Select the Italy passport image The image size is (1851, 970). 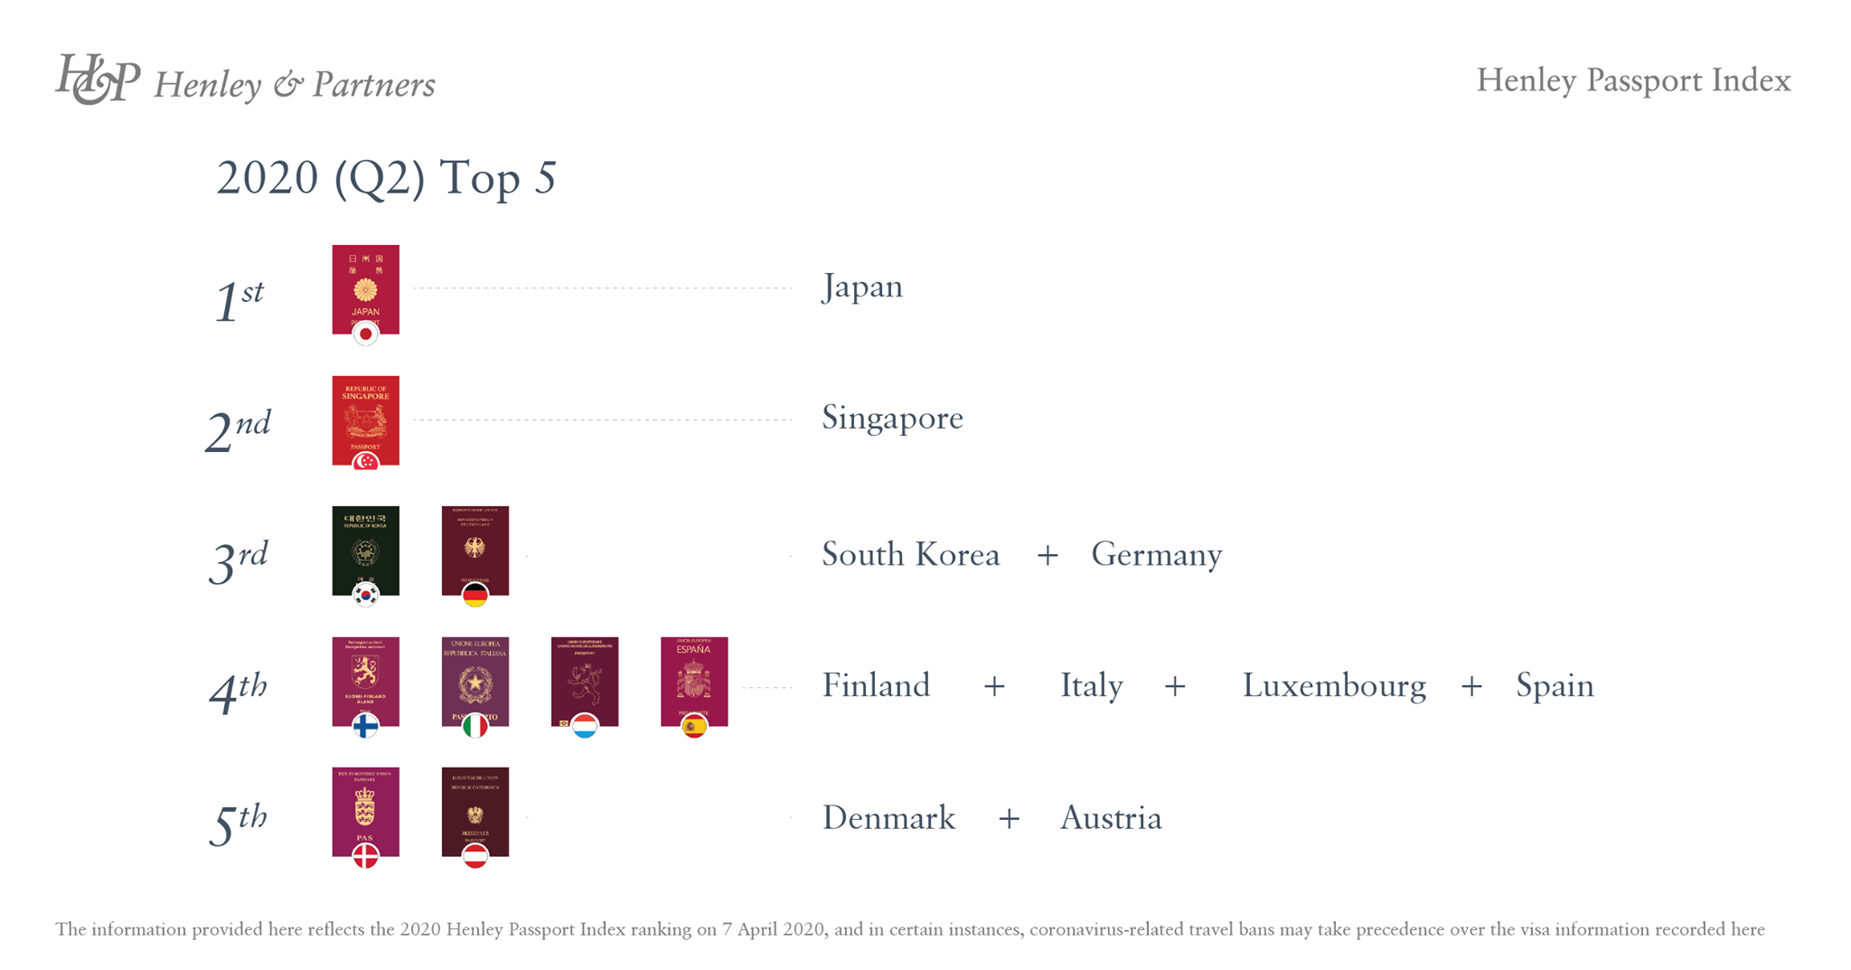[x=475, y=682]
